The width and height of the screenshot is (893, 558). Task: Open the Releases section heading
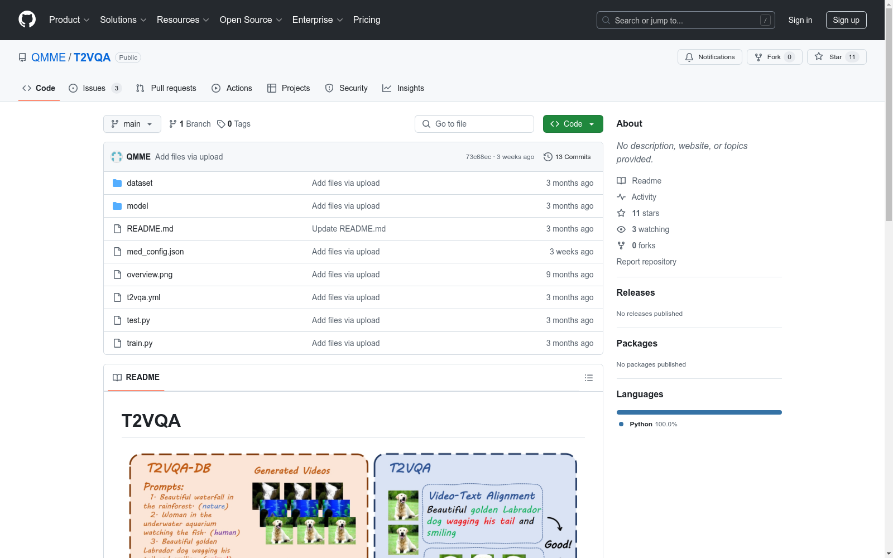tap(636, 292)
